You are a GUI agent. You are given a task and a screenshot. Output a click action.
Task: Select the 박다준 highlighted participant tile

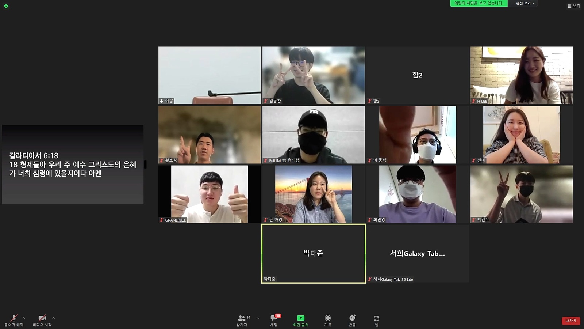pos(314,253)
